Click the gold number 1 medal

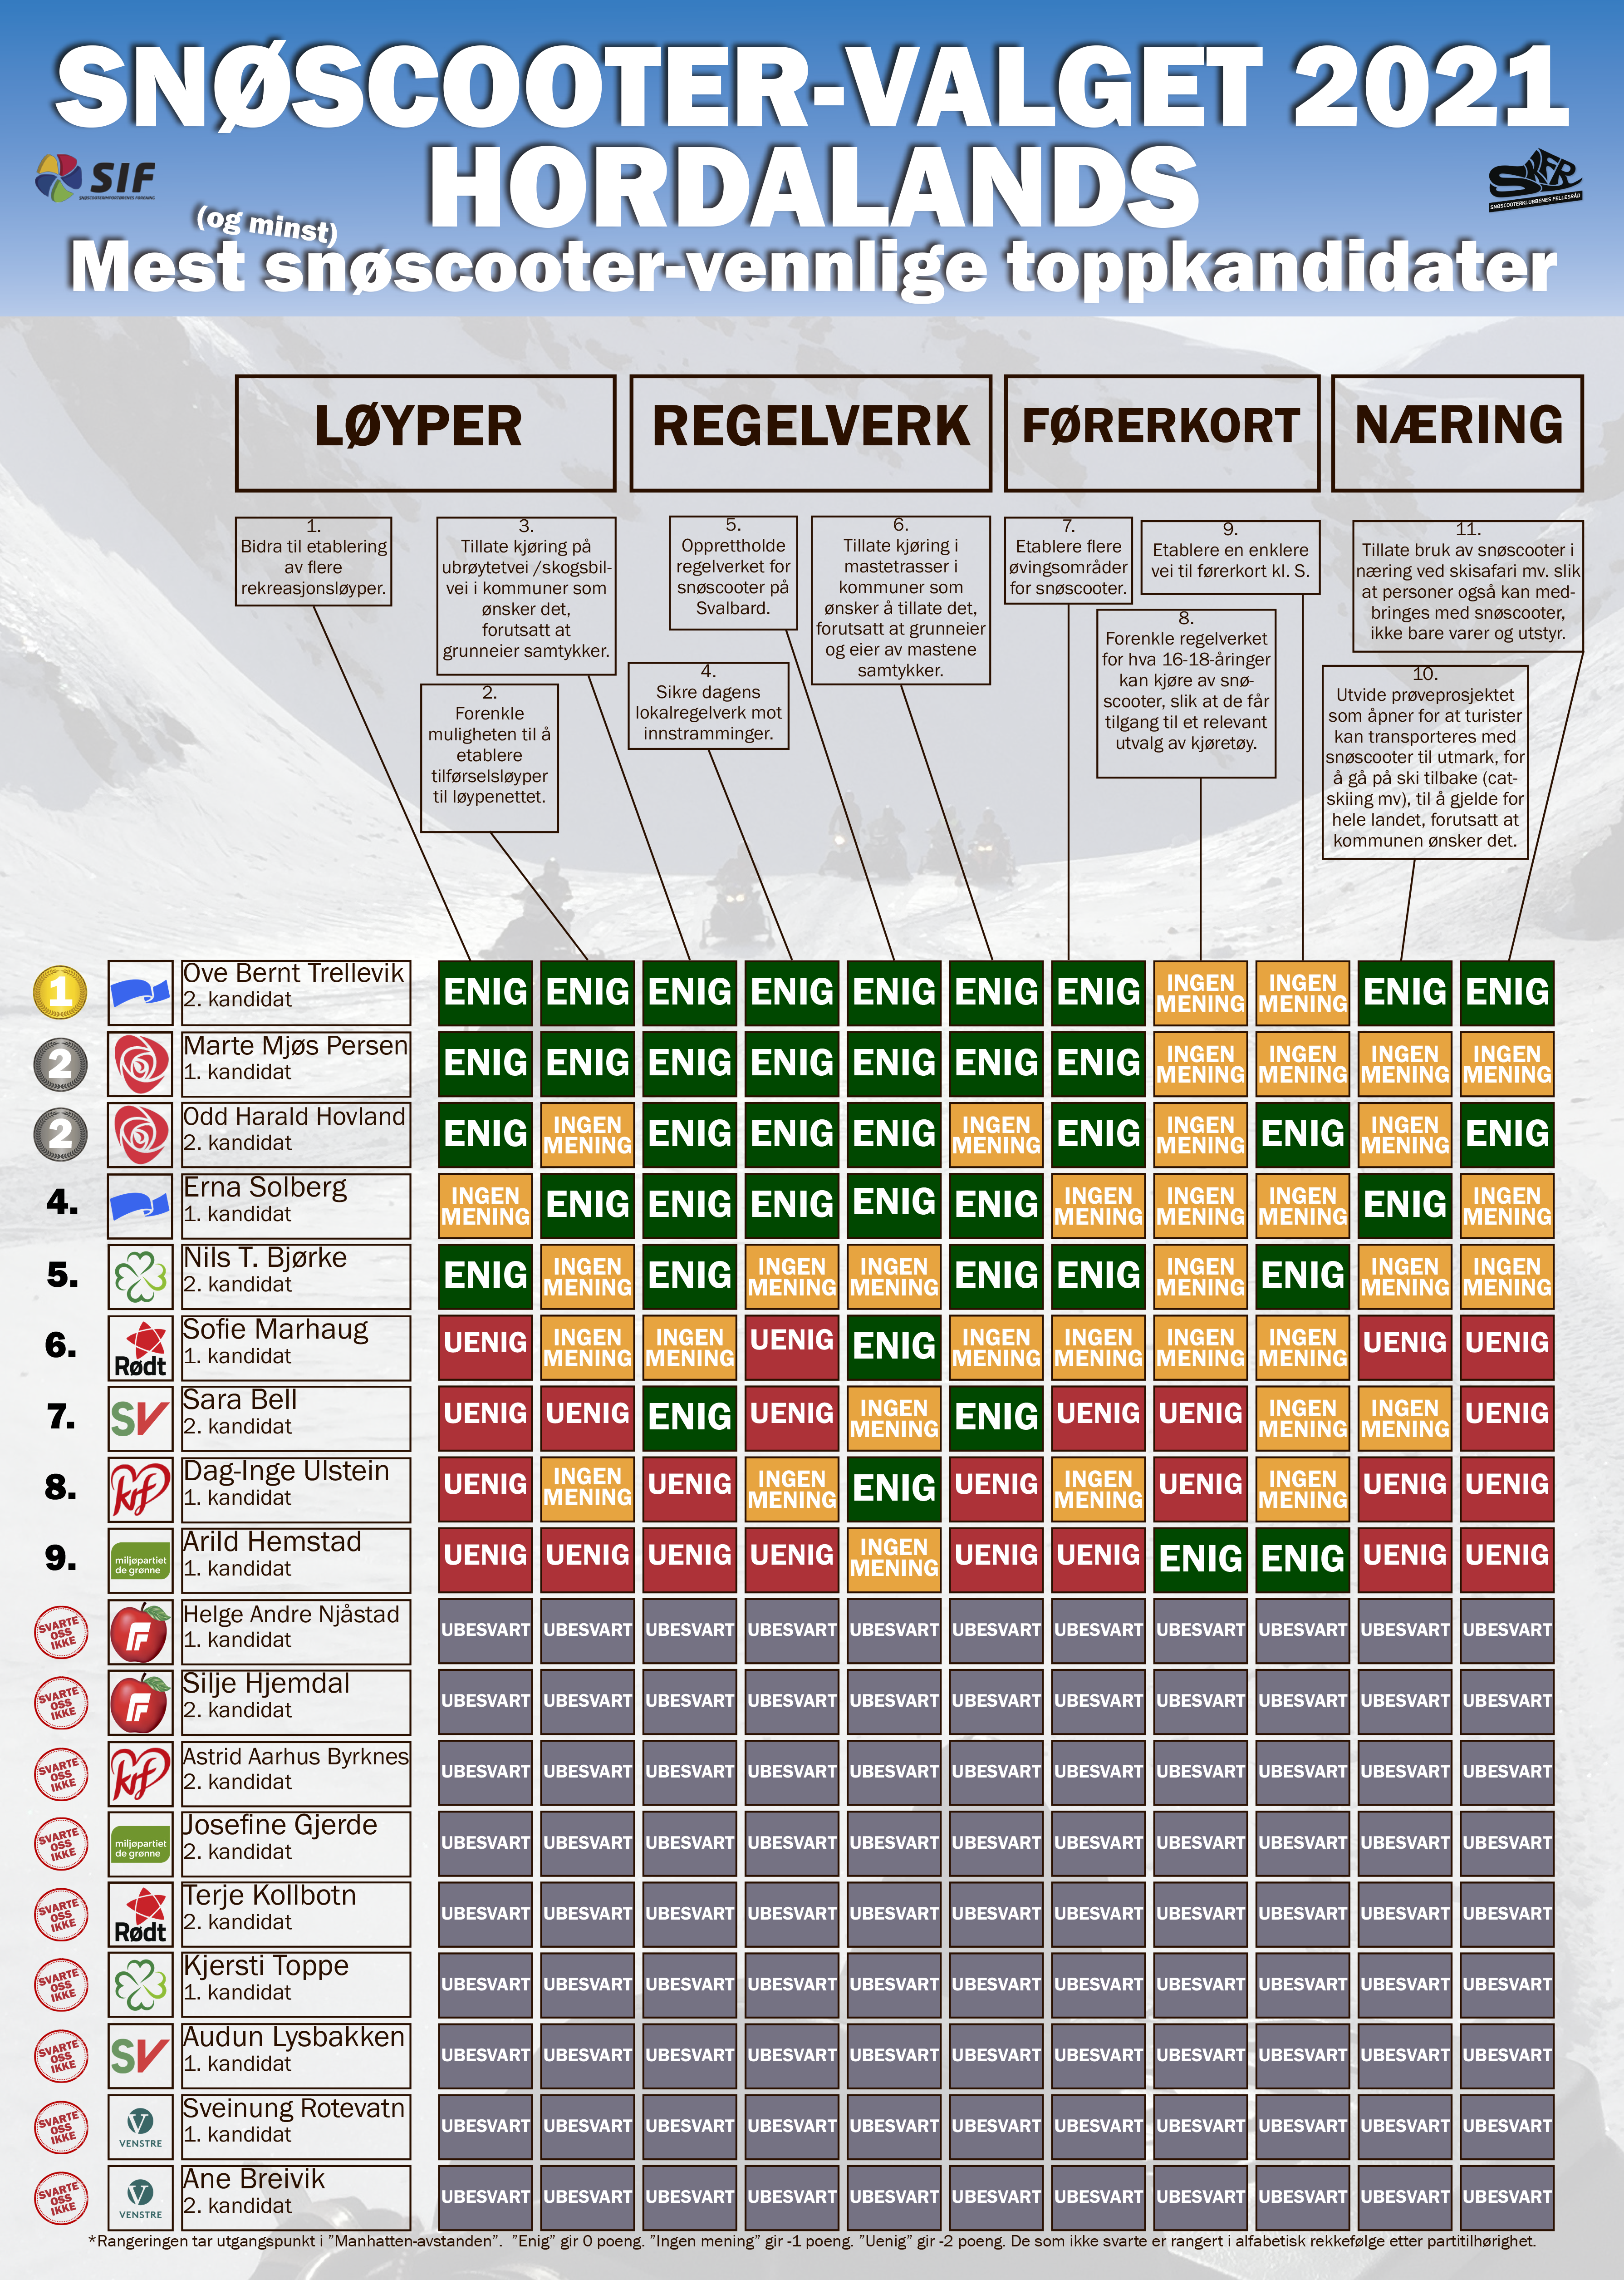point(61,992)
